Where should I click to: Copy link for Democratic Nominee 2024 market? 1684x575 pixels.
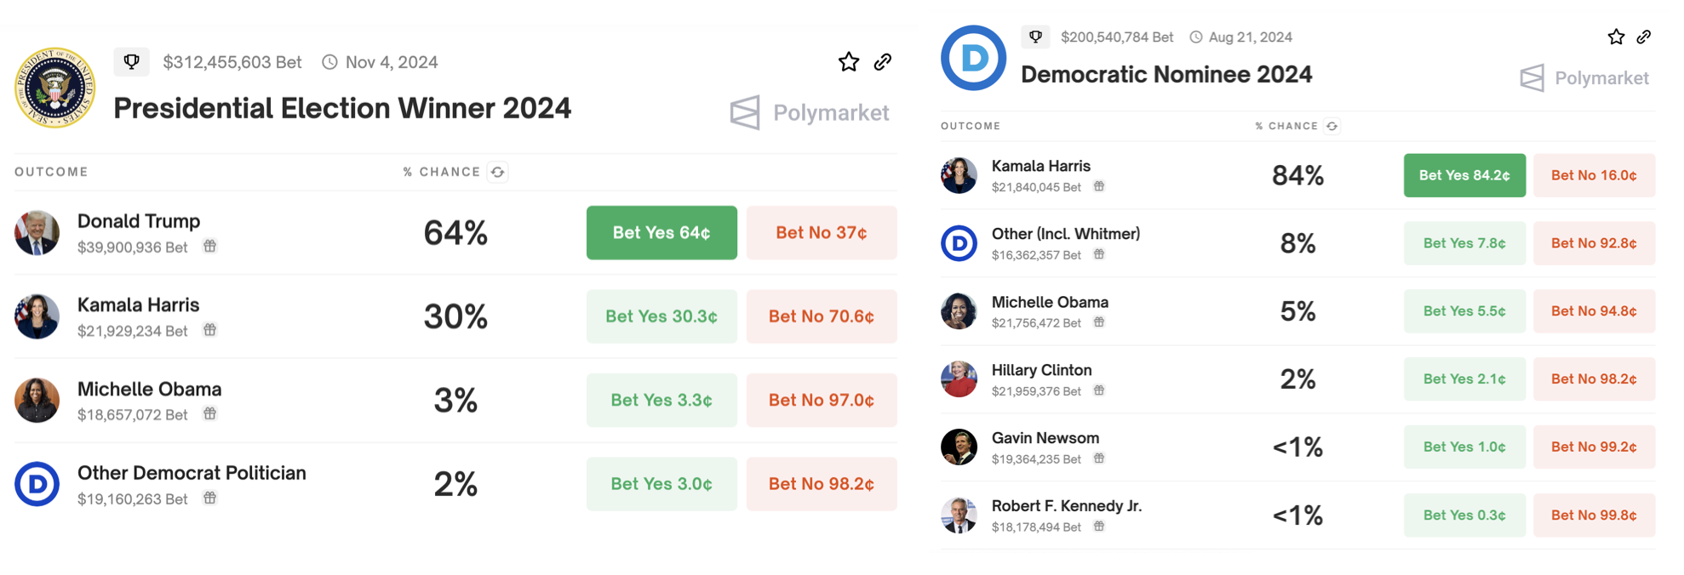pos(1644,37)
